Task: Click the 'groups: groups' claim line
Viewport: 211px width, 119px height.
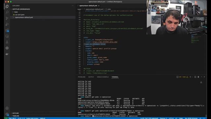Action: (x=93, y=64)
